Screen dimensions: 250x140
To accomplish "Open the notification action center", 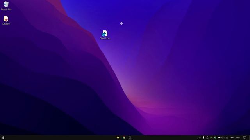I will [245, 138].
